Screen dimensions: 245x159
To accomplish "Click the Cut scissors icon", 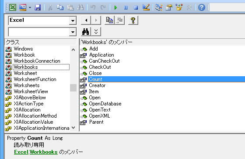I will (x=50, y=7).
